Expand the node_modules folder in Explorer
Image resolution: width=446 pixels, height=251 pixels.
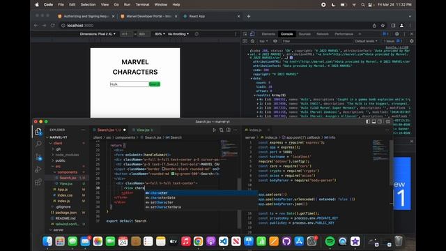(67, 155)
